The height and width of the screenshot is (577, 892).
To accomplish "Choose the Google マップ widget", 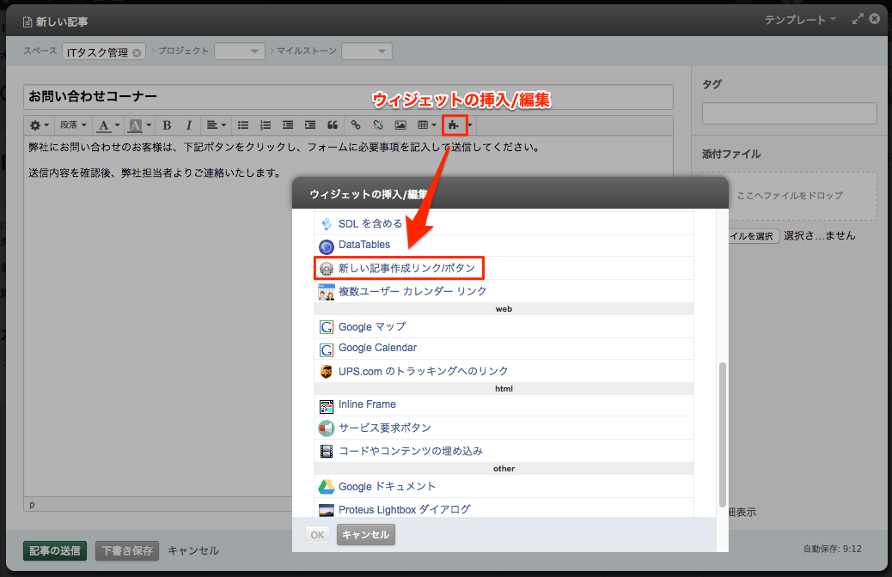I will (x=371, y=326).
